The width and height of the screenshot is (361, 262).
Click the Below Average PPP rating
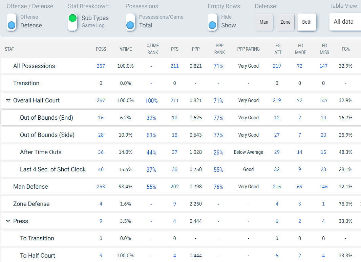249,152
